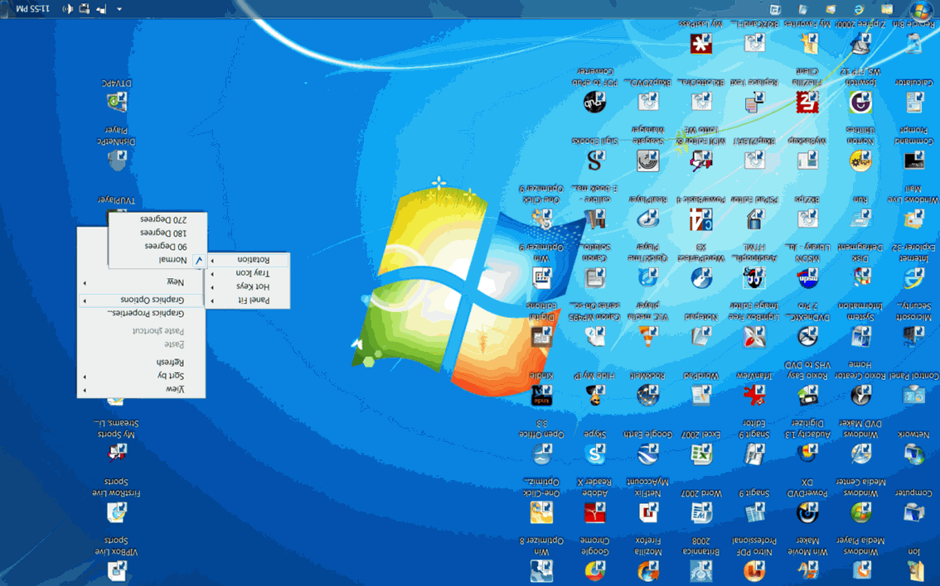Image resolution: width=940 pixels, height=586 pixels.
Task: Click the 11:55 PM taskbar clock
Action: (32, 9)
